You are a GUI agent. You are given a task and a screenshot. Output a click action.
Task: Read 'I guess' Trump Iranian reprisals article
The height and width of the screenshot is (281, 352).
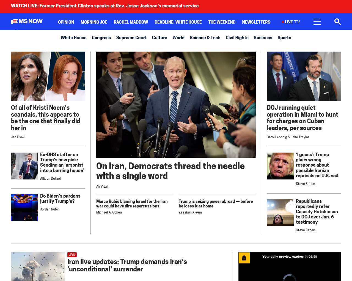click(x=317, y=165)
